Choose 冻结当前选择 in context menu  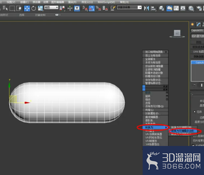[x=155, y=63]
